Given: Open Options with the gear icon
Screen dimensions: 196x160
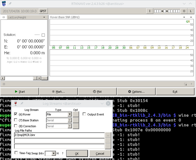Looking at the screenshot, I should pos(136,91).
